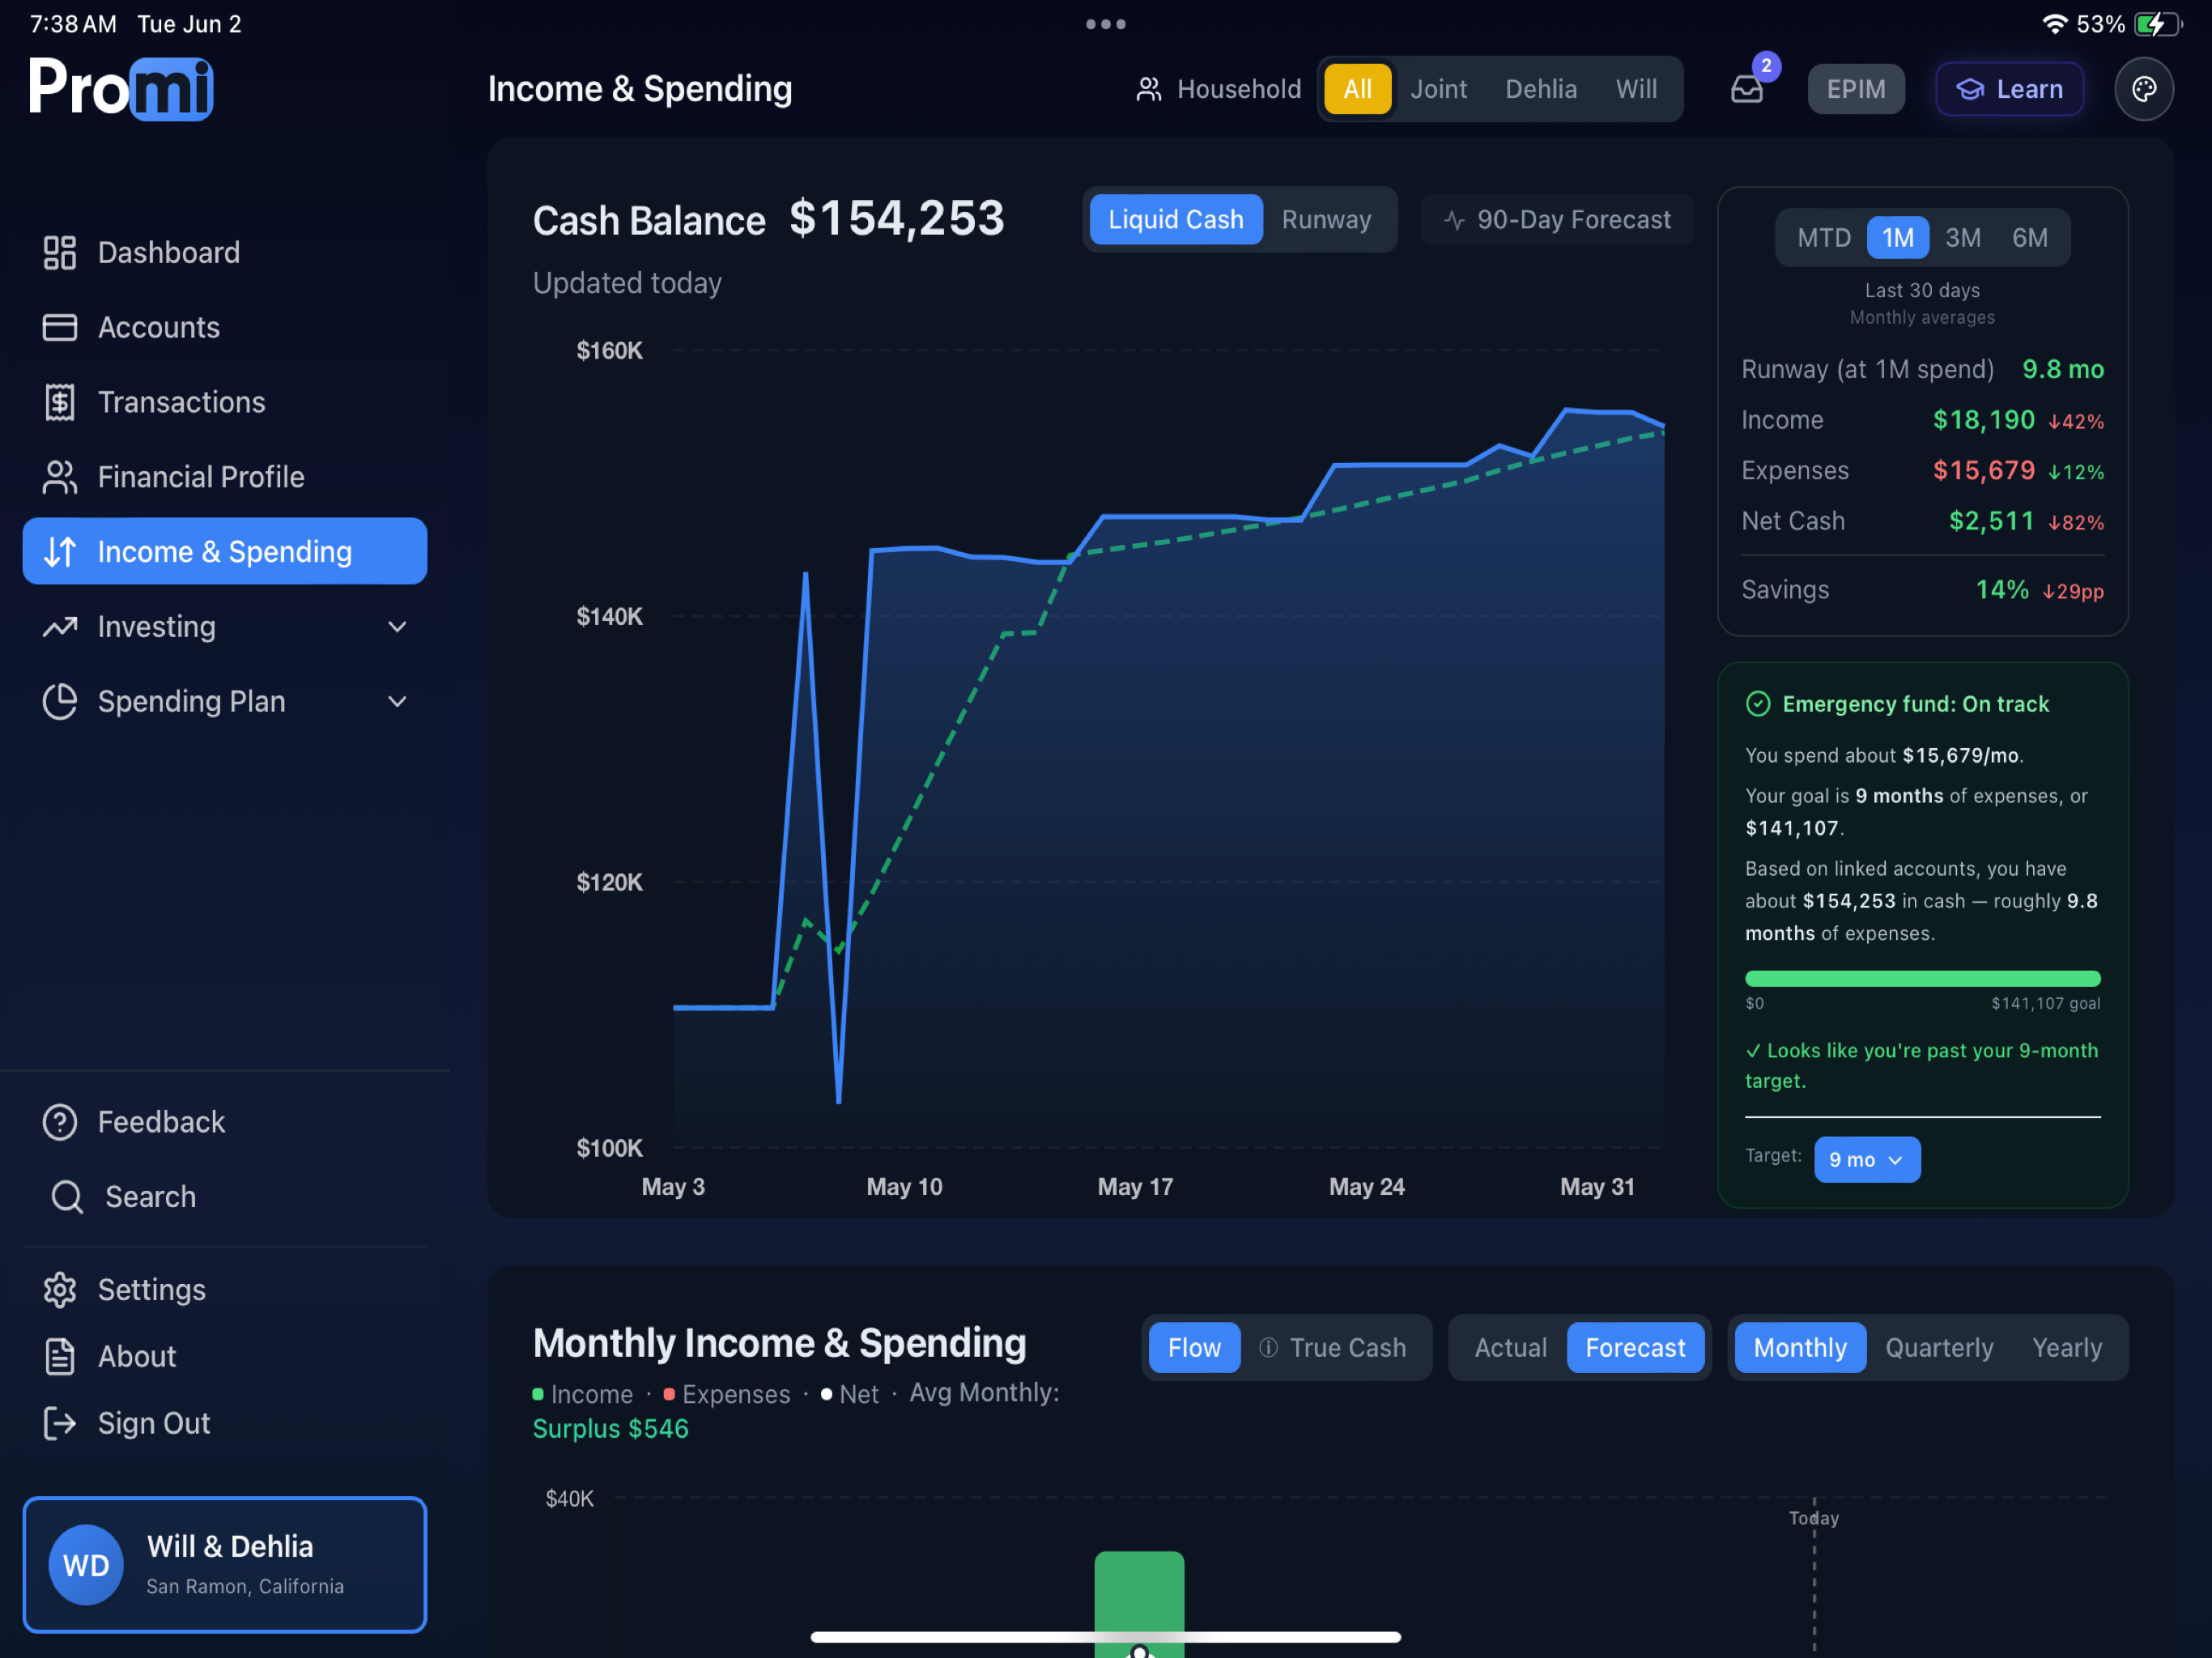Select the Runway view

1326,219
